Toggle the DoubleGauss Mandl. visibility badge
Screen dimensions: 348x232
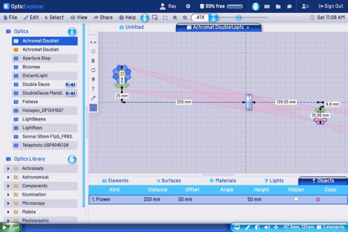(x=70, y=93)
